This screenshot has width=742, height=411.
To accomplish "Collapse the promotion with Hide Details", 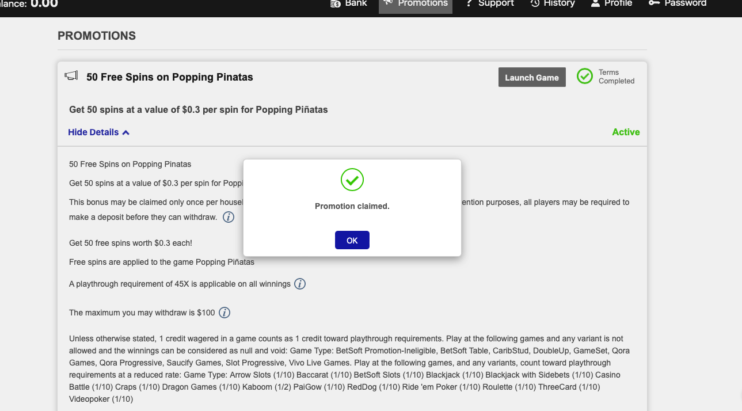I will click(x=93, y=132).
